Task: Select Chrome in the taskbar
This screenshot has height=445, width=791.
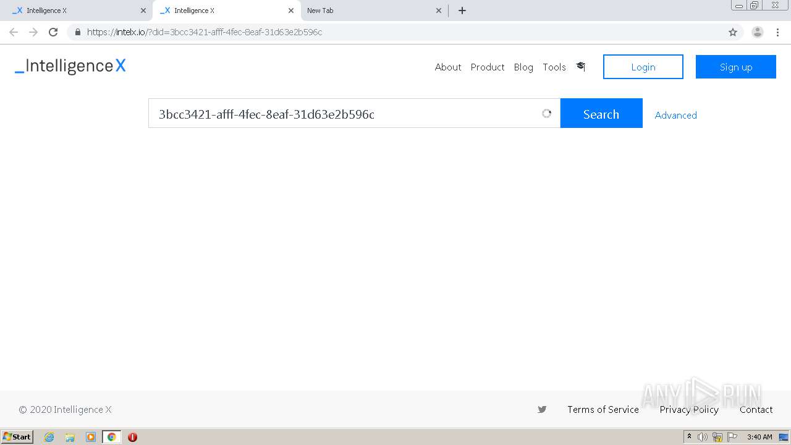Action: pos(111,437)
